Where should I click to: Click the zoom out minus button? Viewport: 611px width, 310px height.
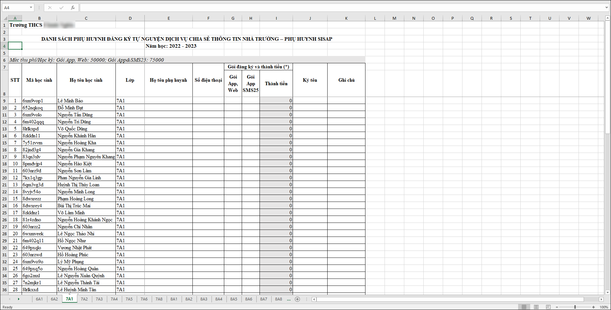[557, 307]
